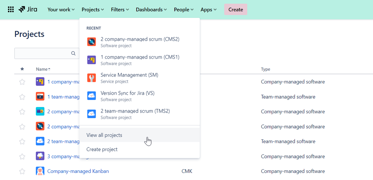373x180 pixels.
Task: Click the Service Management wrench avatar
Action: click(91, 78)
